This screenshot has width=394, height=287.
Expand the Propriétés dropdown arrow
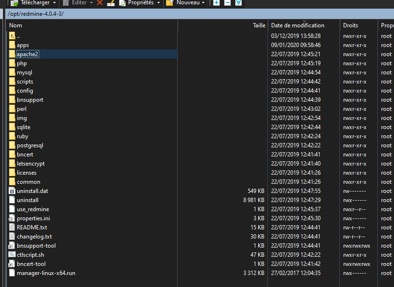tap(158, 3)
